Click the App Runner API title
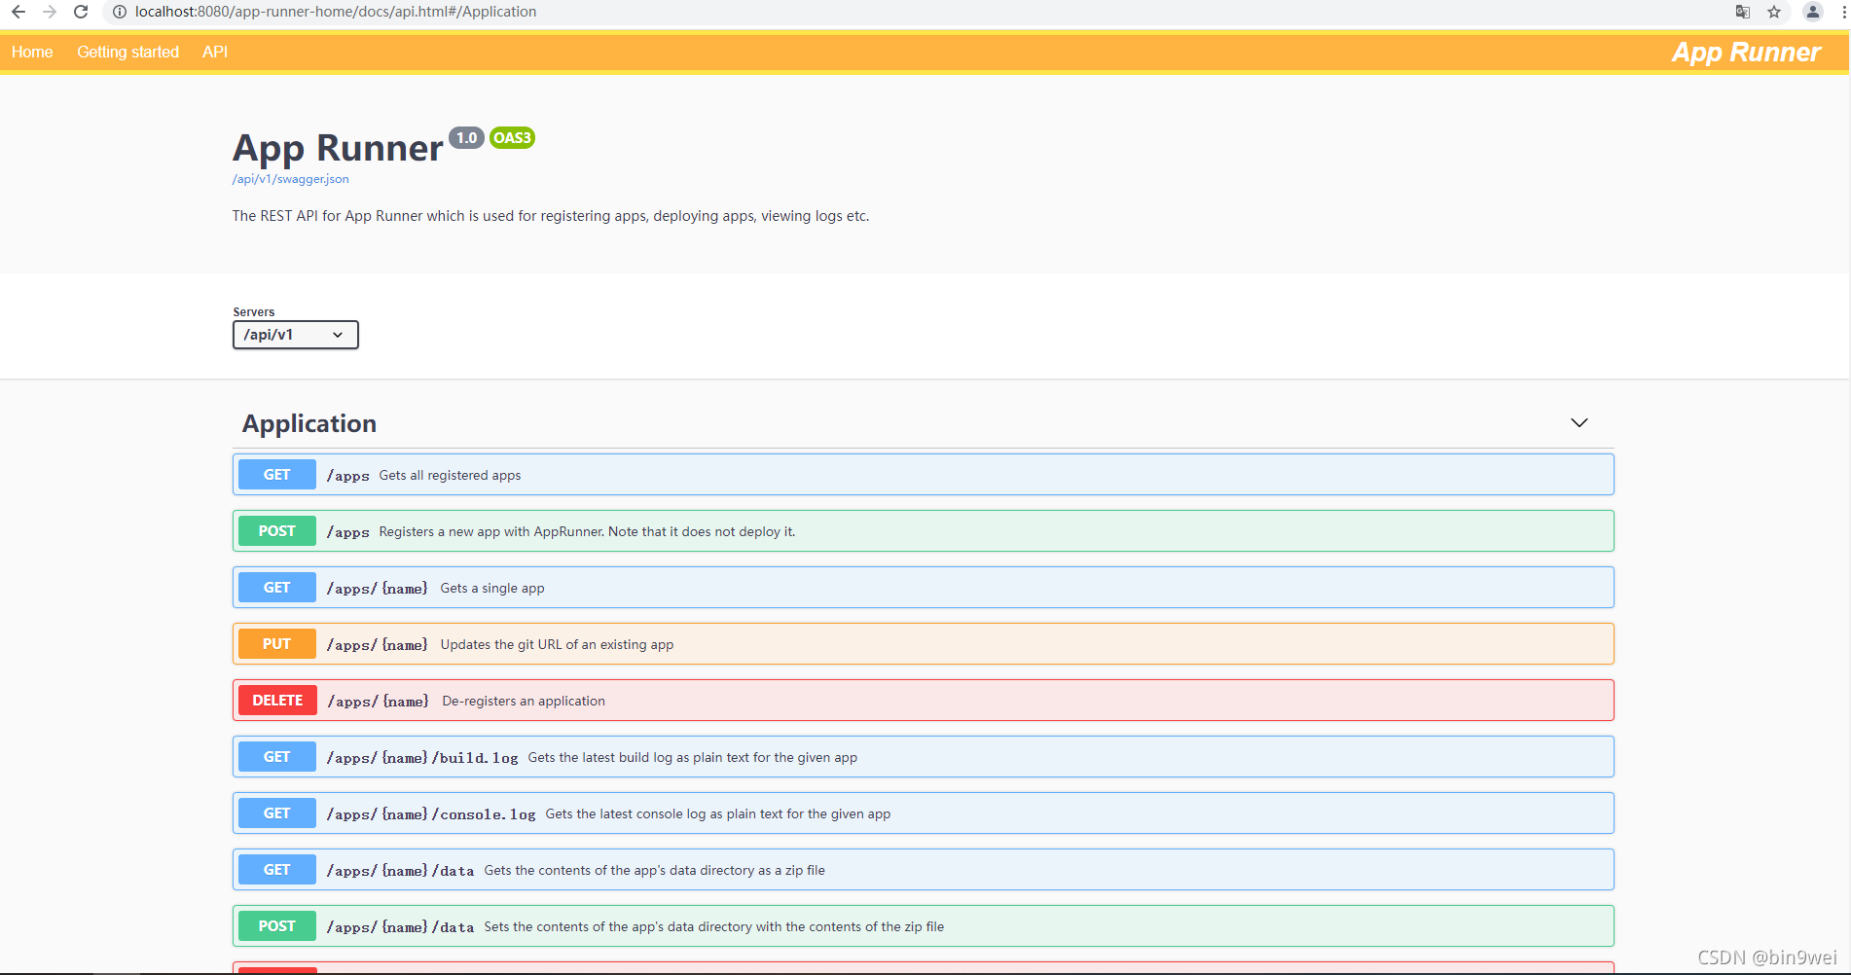1851x975 pixels. [338, 148]
